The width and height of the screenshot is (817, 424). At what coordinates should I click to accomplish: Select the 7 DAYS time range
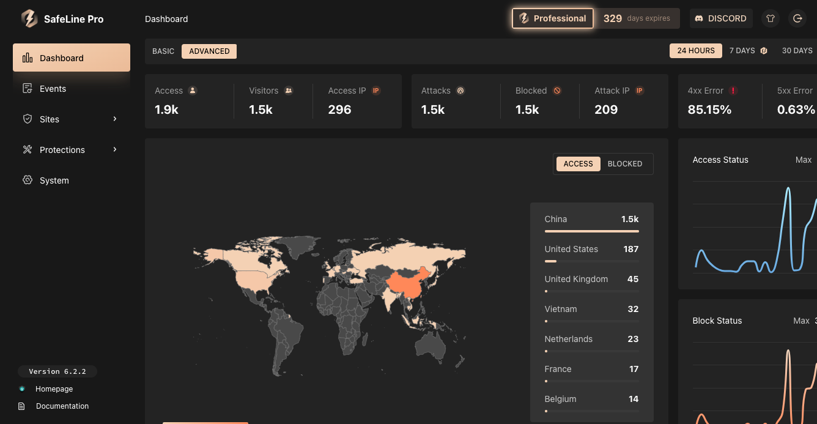click(x=742, y=51)
